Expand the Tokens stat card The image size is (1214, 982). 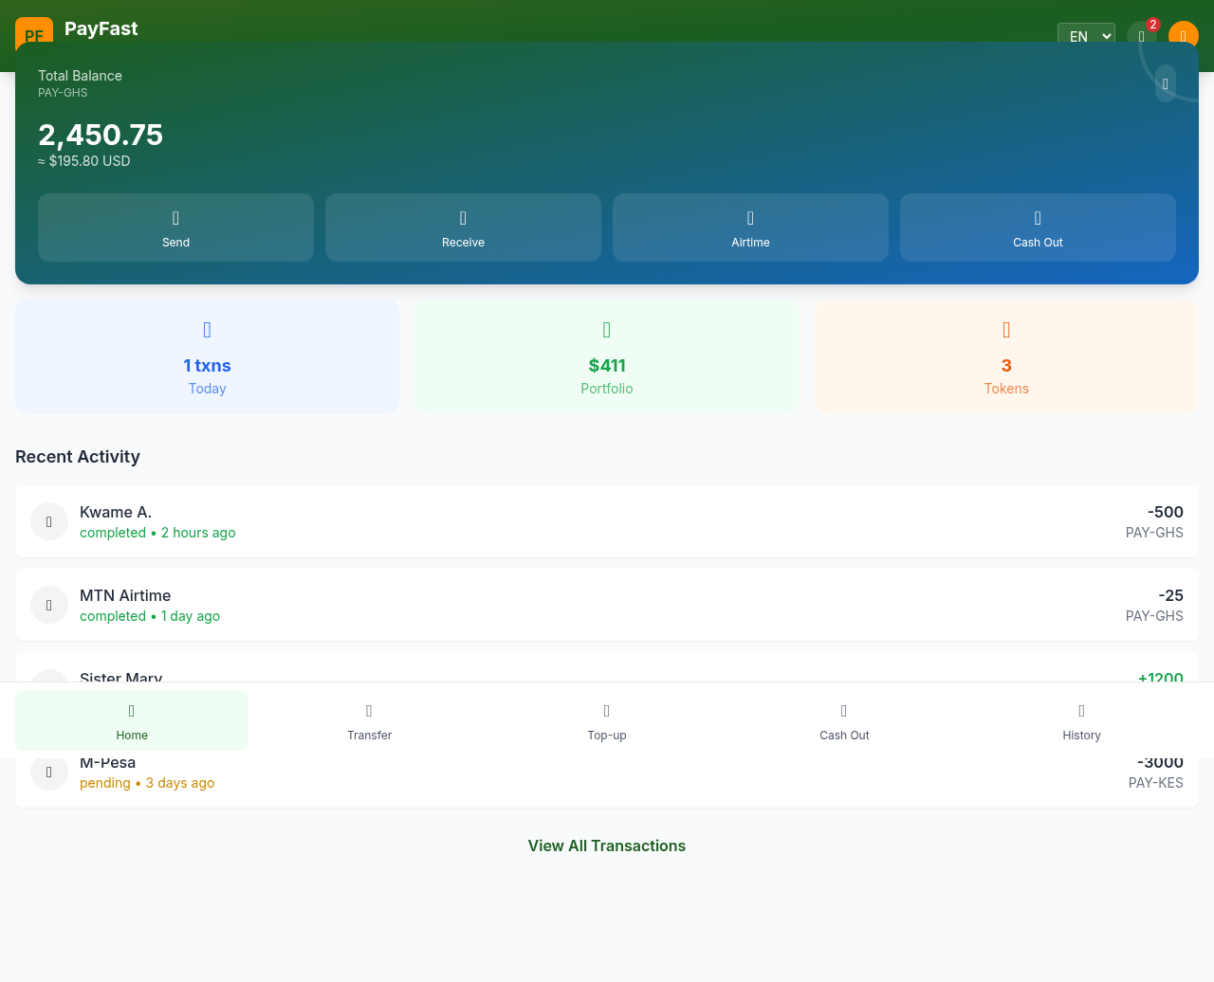click(1006, 356)
